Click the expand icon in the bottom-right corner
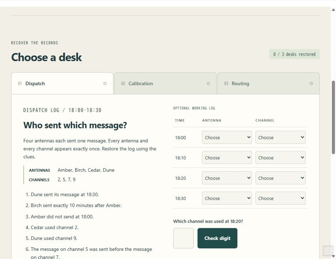Image resolution: width=336 pixels, height=259 pixels. 328,251
